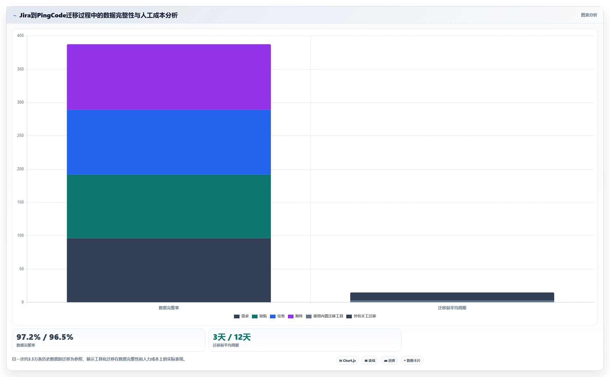Click the green 缺陷 bar segment

tap(169, 206)
